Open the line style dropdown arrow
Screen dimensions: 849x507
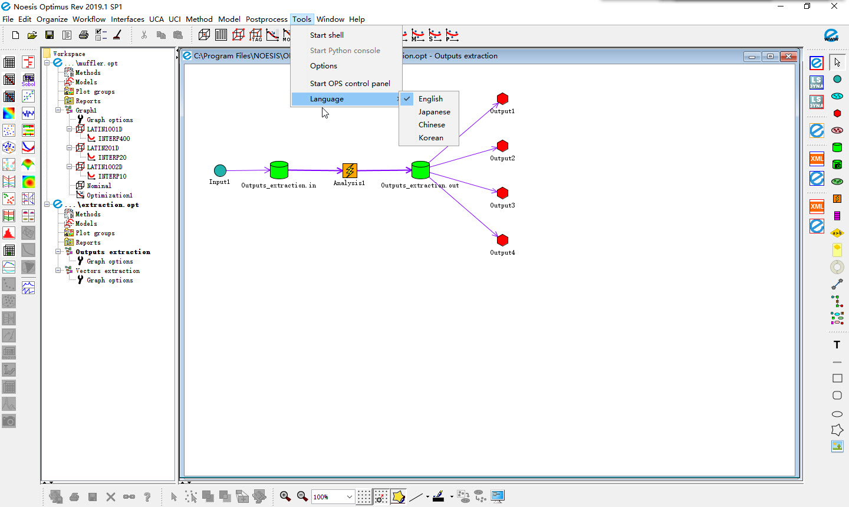pyautogui.click(x=427, y=496)
